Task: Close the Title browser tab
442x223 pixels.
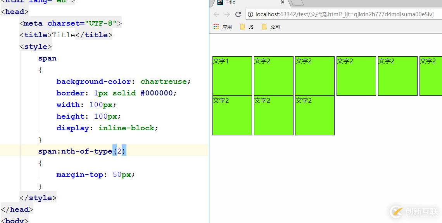Action: (283, 2)
